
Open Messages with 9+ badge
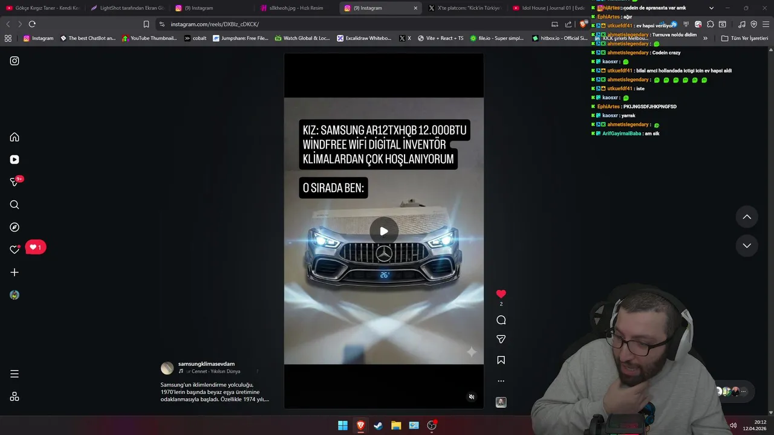(x=15, y=182)
